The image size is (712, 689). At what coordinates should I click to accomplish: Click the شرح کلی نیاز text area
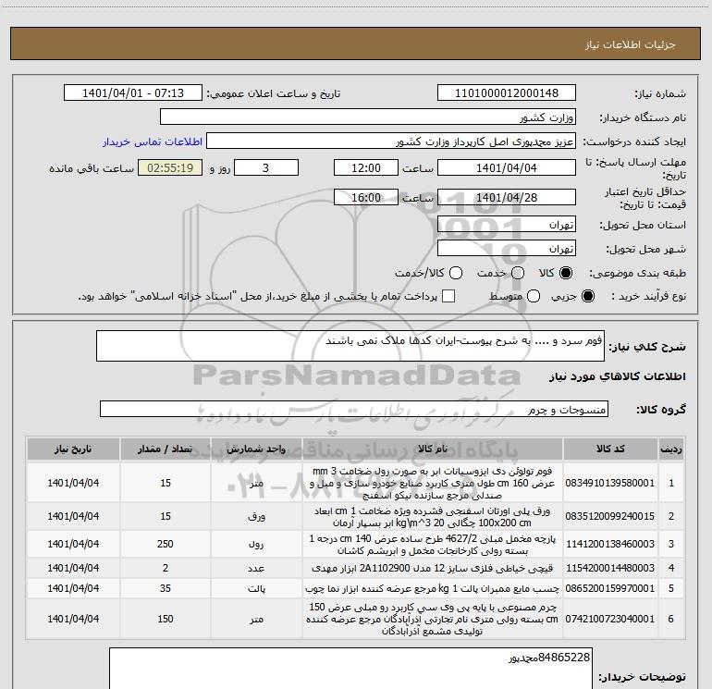350,346
